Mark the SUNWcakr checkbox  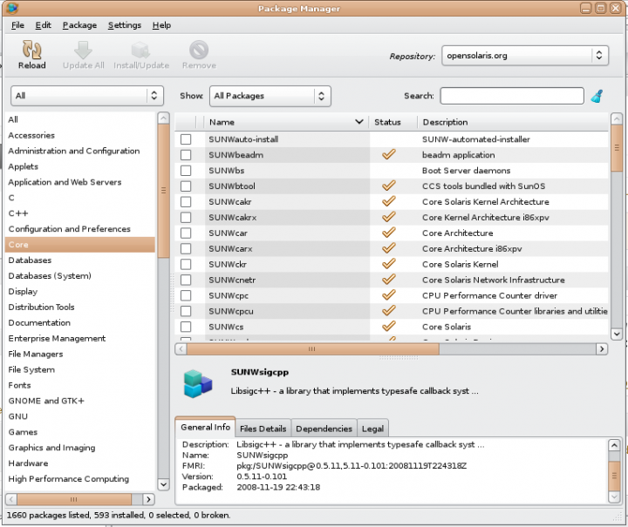tap(186, 201)
